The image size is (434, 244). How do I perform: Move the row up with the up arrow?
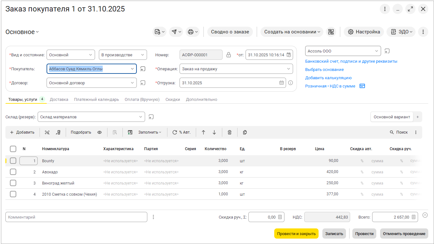coord(203,132)
